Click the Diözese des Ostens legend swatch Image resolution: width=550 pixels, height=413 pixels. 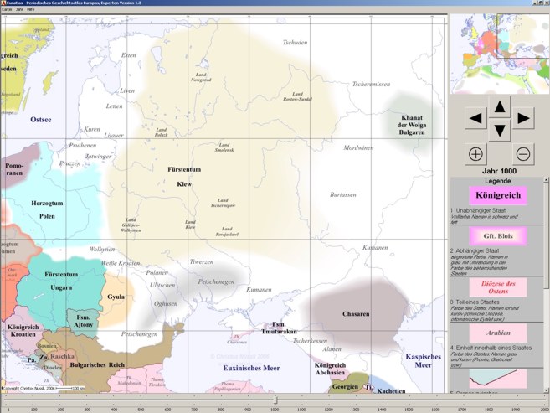pos(498,287)
